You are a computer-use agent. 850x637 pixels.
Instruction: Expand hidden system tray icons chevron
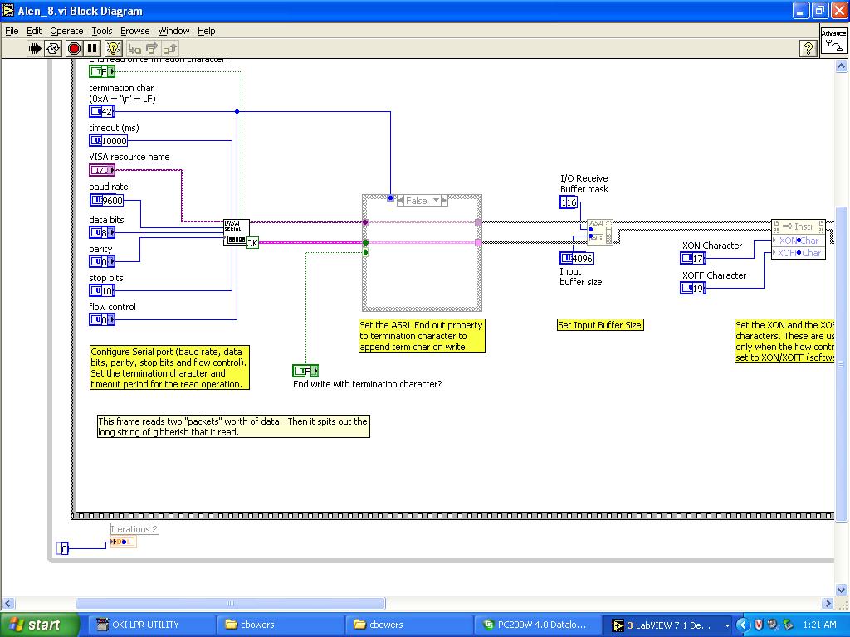[x=743, y=625]
